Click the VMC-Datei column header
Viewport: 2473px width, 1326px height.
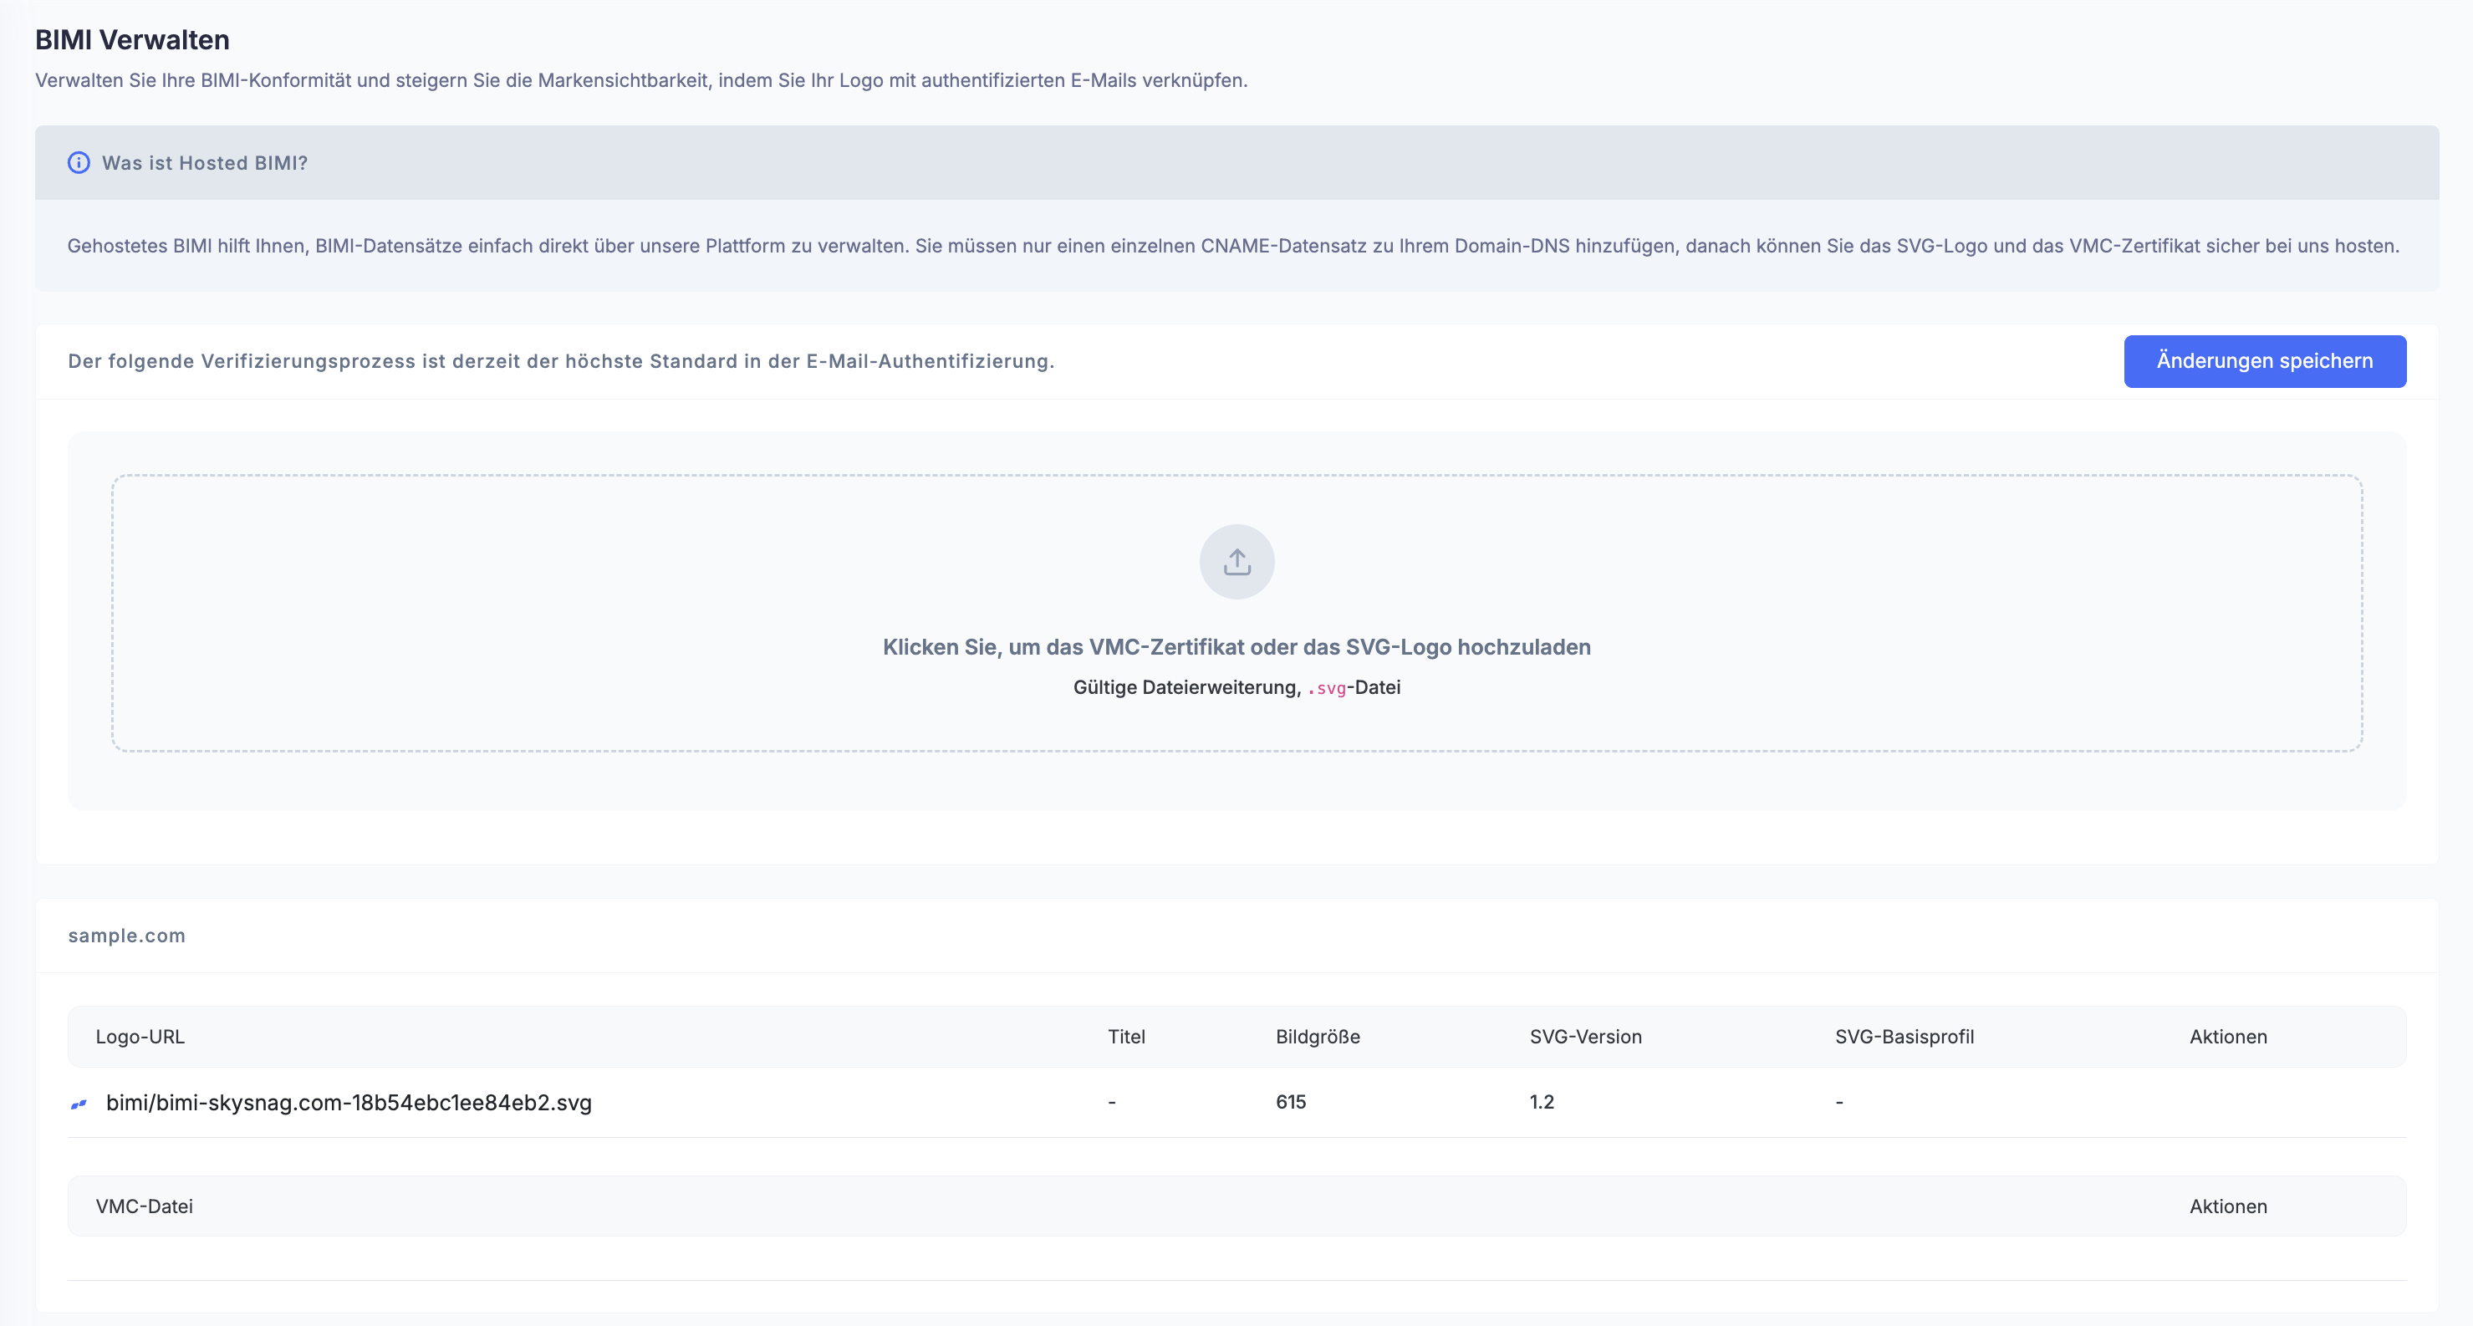pos(144,1207)
